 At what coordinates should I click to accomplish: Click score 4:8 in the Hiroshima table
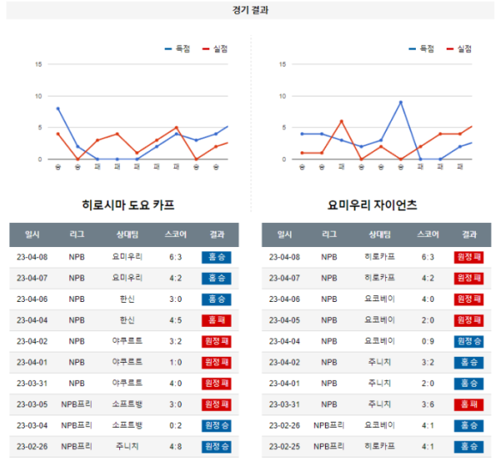(x=175, y=447)
